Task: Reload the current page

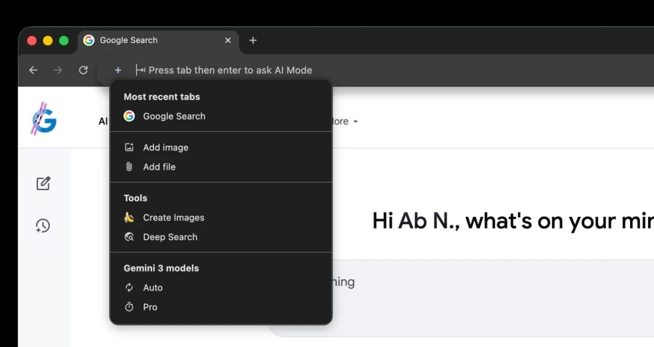Action: 83,70
